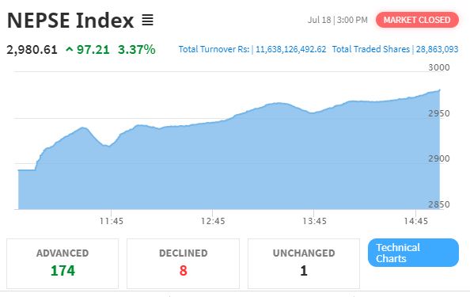Screen dimensions: 470x297
Task: Select the ADVANCED 174 box
Action: (63, 264)
